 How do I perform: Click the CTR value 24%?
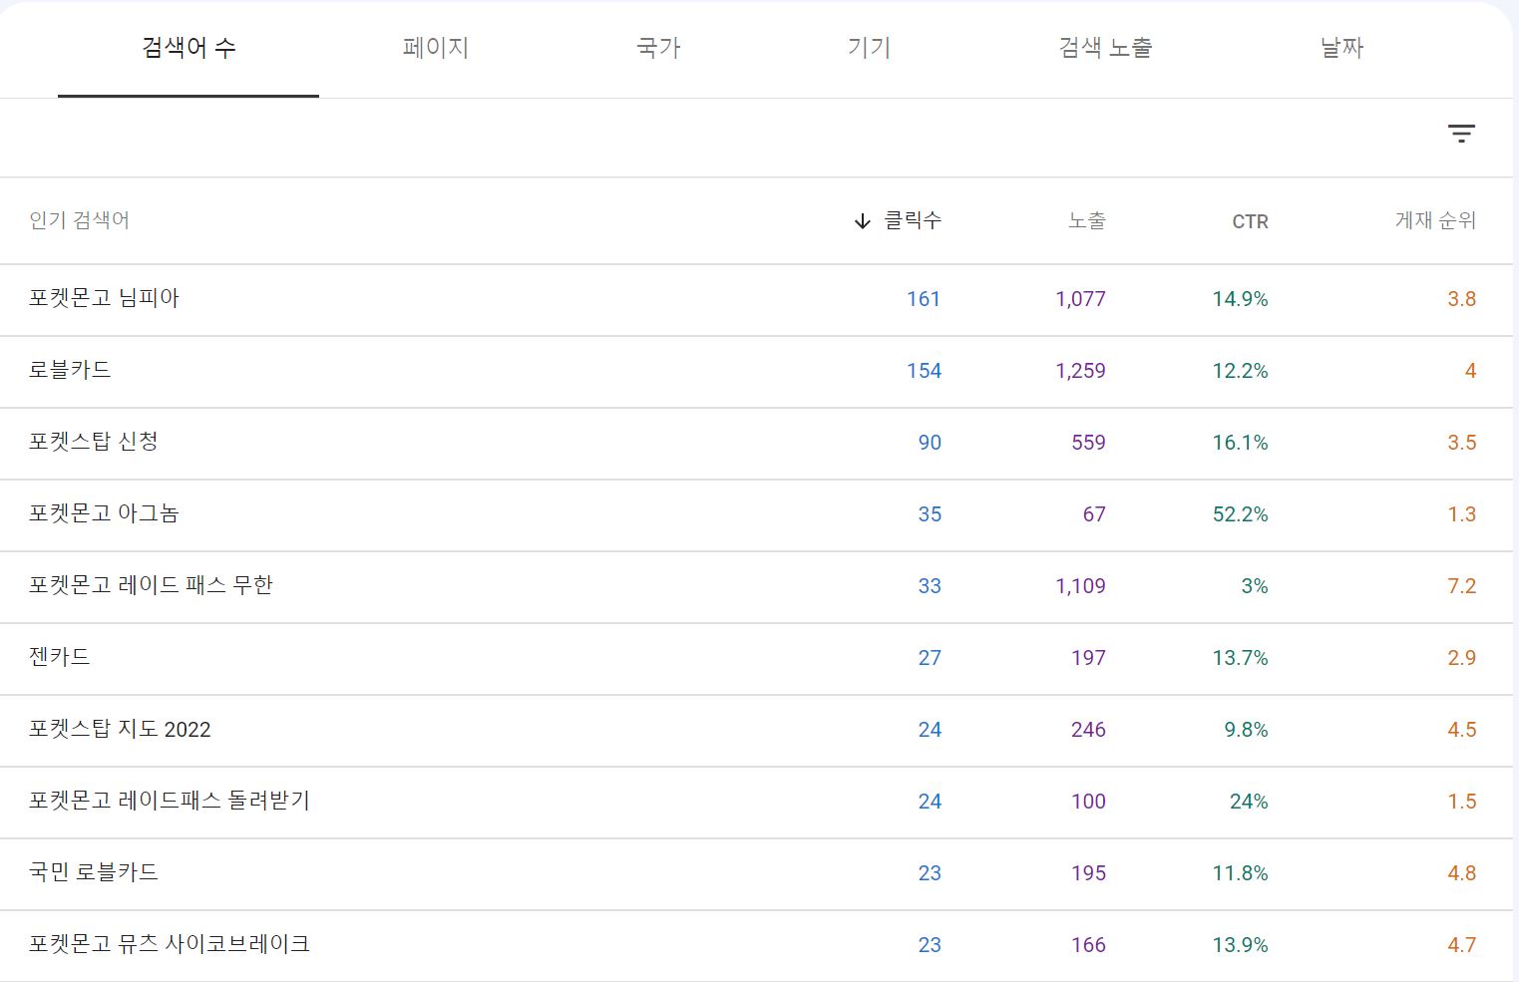[1249, 802]
